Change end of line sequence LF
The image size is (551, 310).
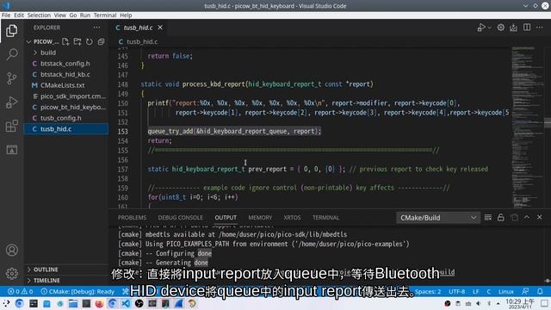pos(476,291)
